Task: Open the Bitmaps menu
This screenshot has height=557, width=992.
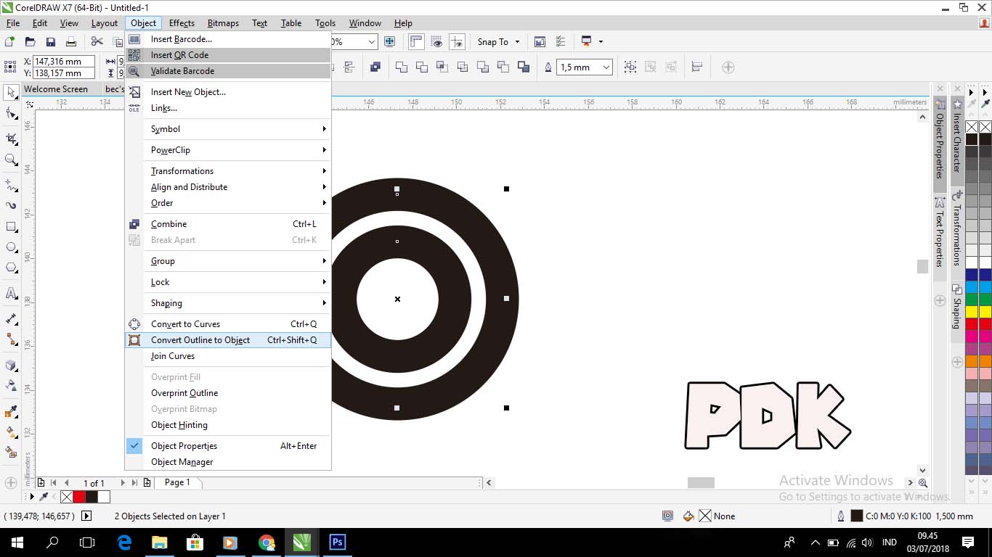Action: tap(223, 23)
